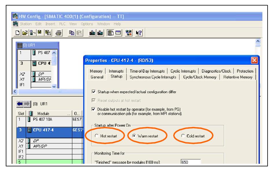This screenshot has height=171, width=278.
Task: Toggle Reset outputs at hot restart checkbox
Action: coord(94,100)
